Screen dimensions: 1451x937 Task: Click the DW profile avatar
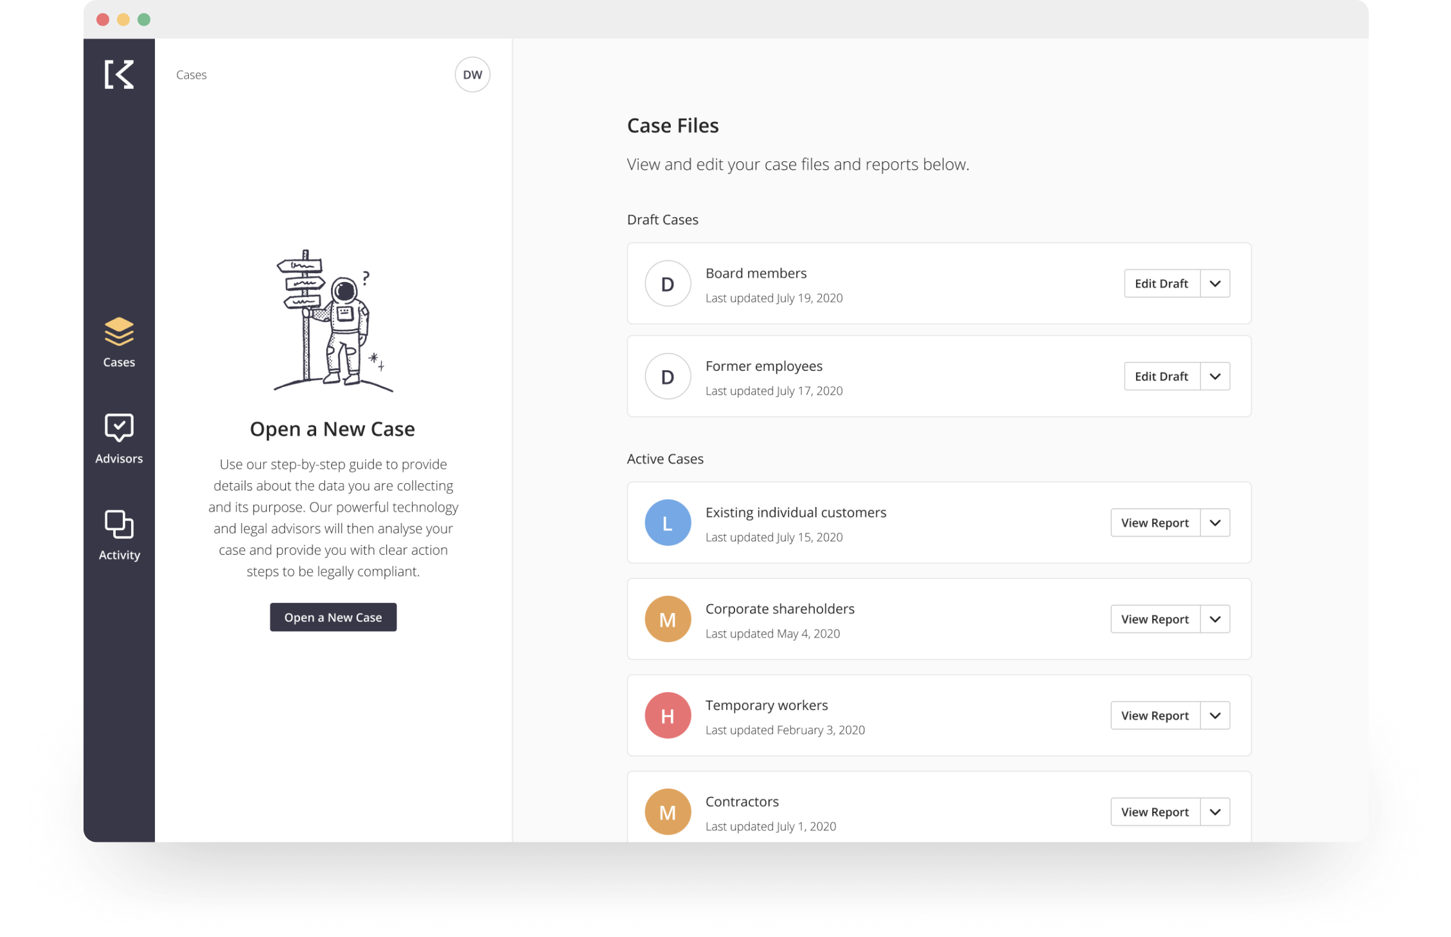[472, 74]
